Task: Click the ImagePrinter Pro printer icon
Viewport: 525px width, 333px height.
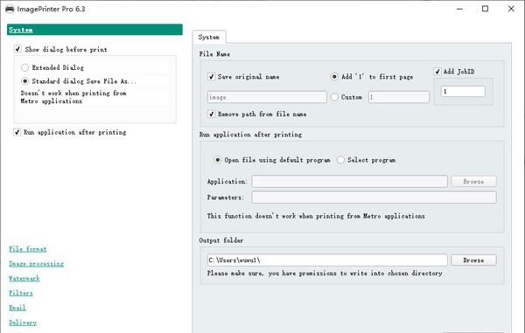Action: click(x=10, y=9)
